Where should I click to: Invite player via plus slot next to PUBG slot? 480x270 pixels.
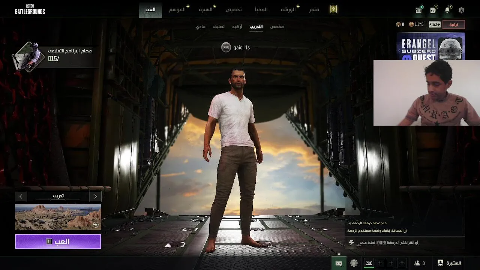click(380, 263)
